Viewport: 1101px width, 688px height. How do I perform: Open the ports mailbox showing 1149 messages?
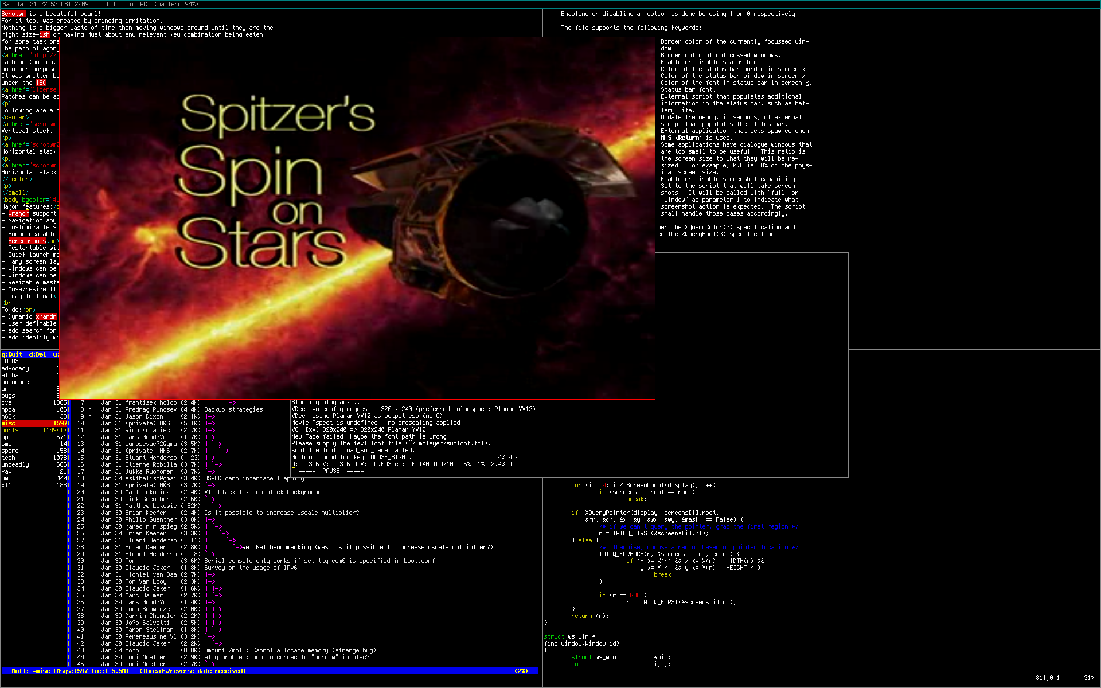[x=10, y=430]
